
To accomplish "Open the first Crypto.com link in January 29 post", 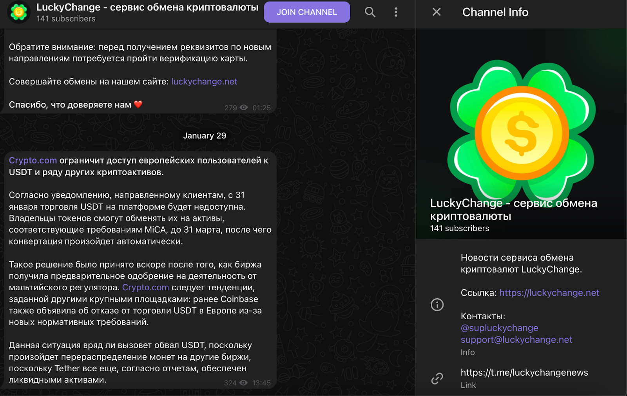I will (x=33, y=160).
